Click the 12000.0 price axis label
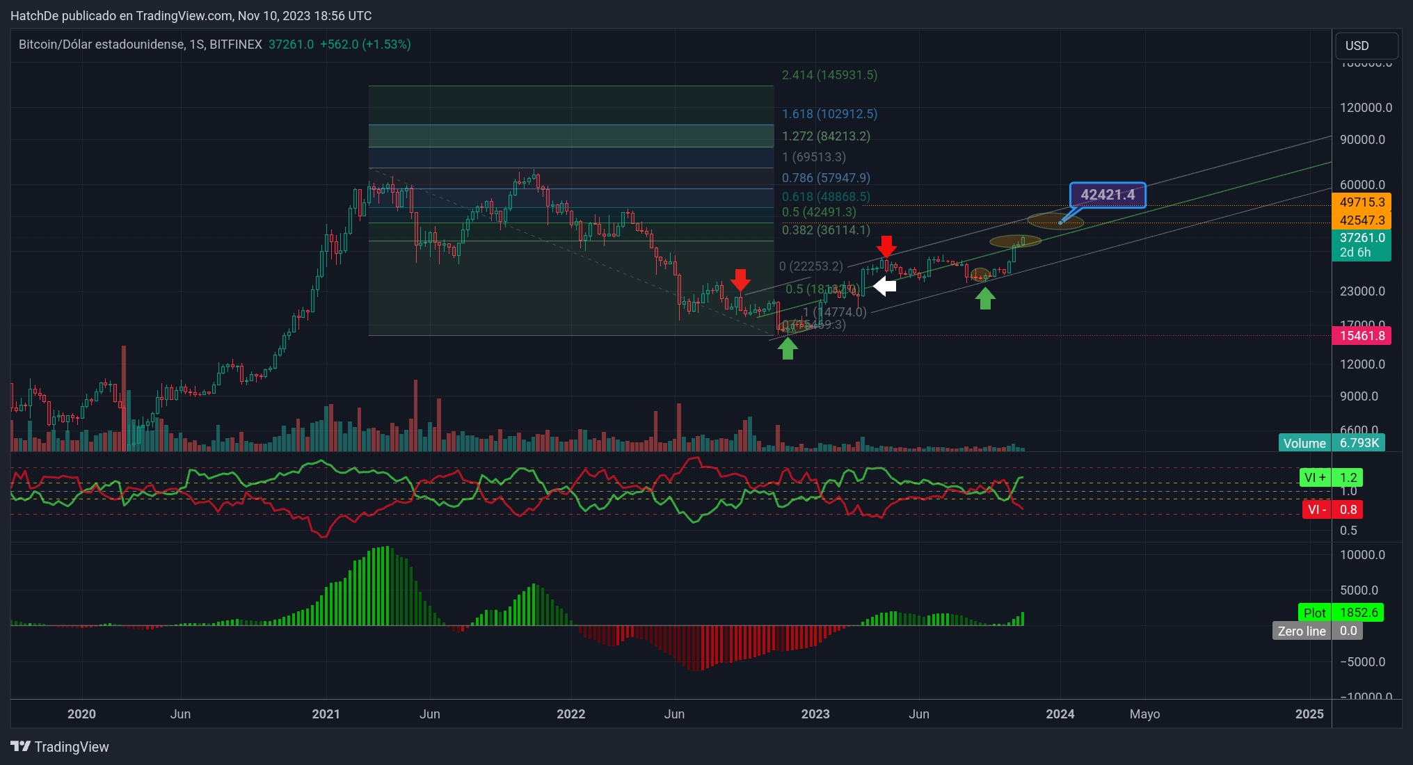 coord(1362,364)
